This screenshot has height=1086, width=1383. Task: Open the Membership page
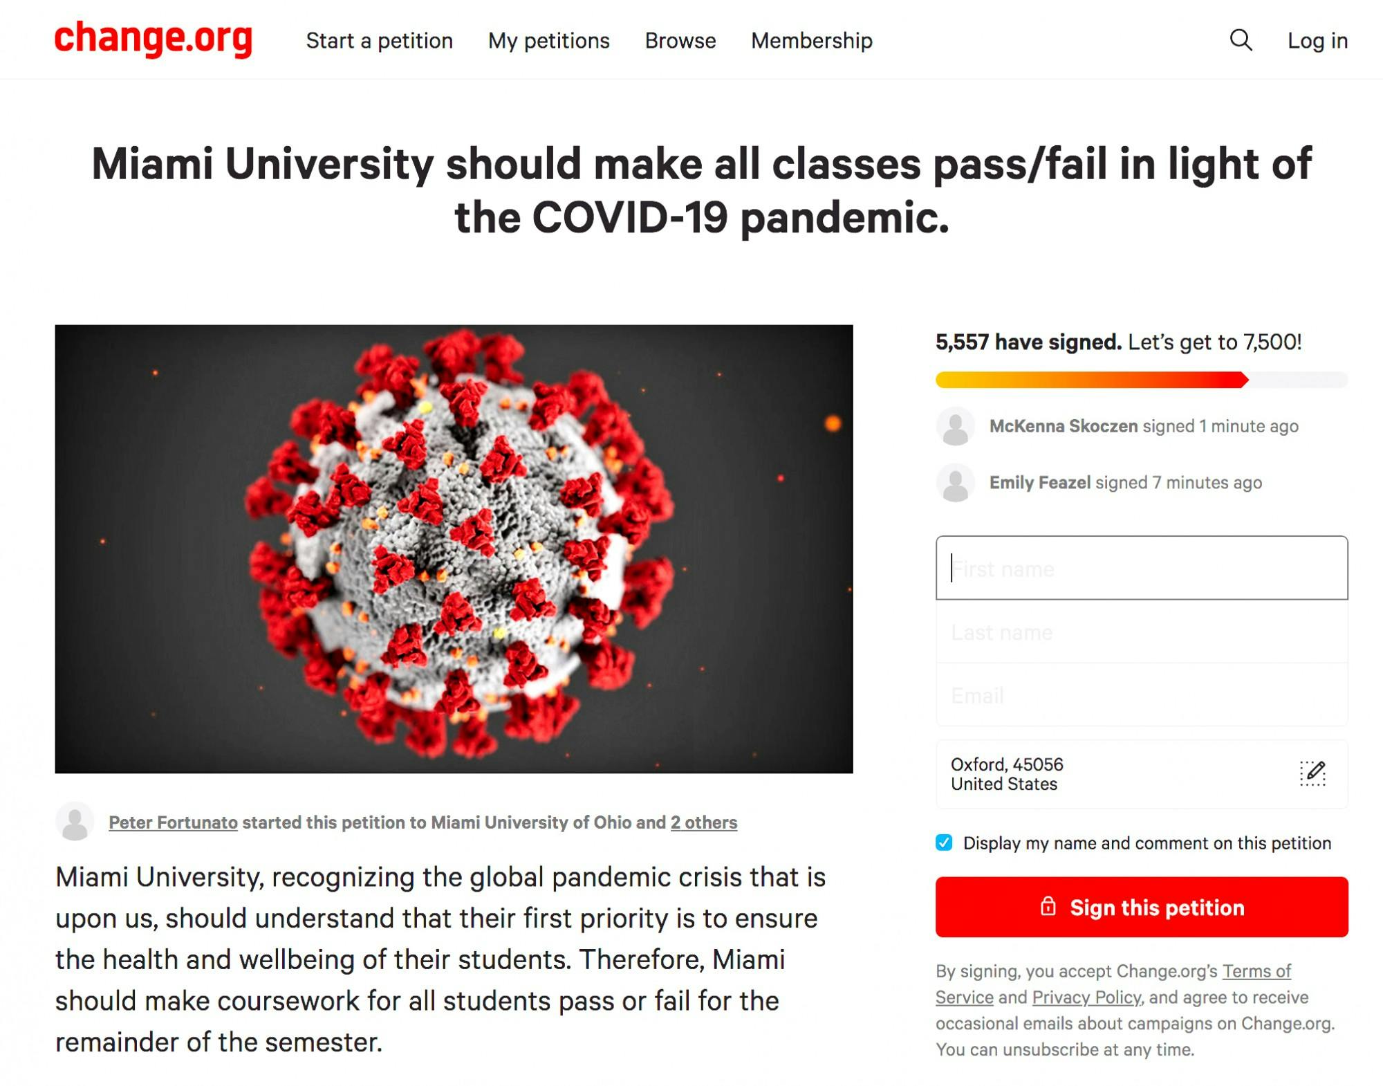811,41
